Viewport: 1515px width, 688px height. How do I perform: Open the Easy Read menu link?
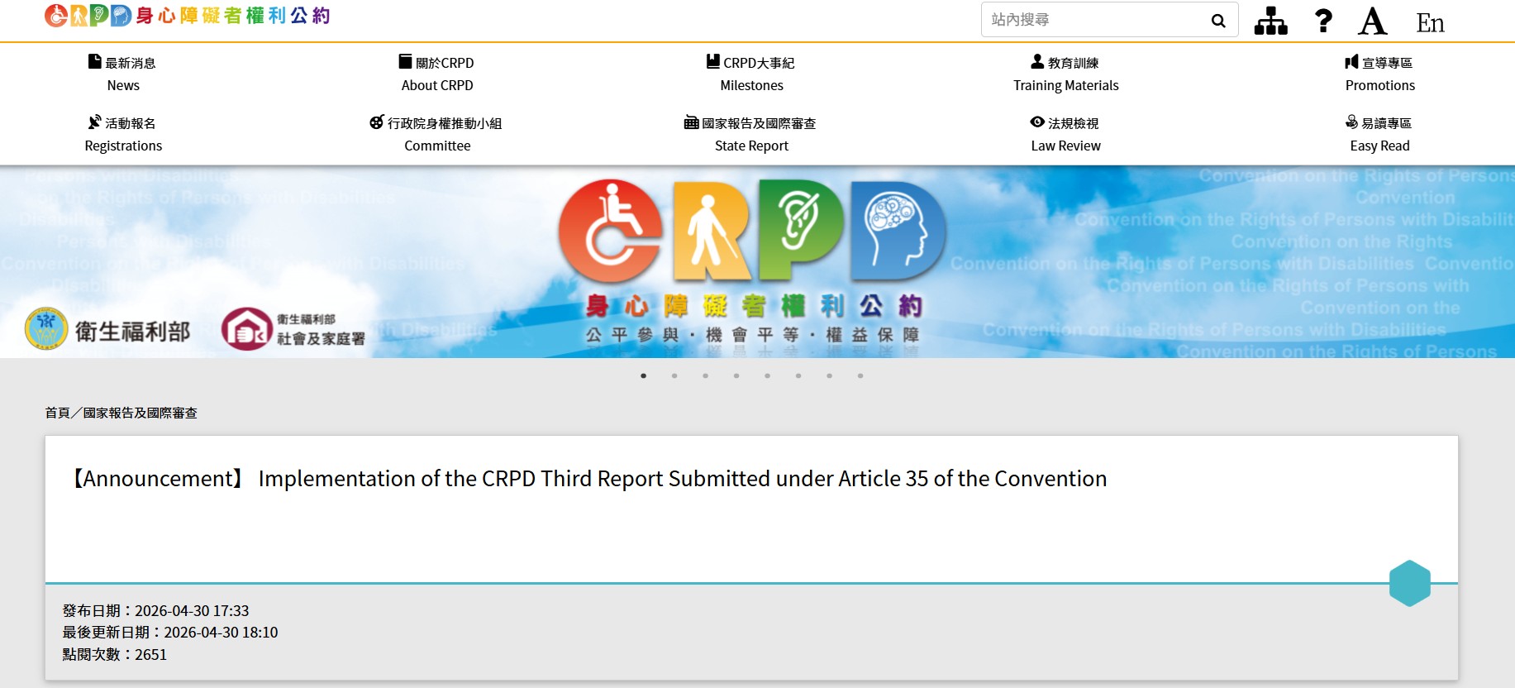coord(1380,134)
